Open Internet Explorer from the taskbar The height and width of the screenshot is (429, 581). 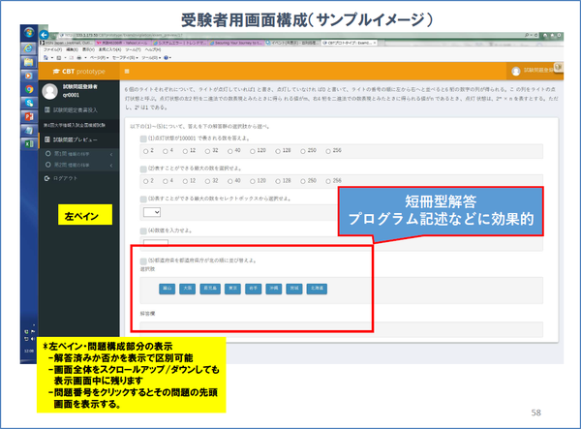[x=28, y=48]
